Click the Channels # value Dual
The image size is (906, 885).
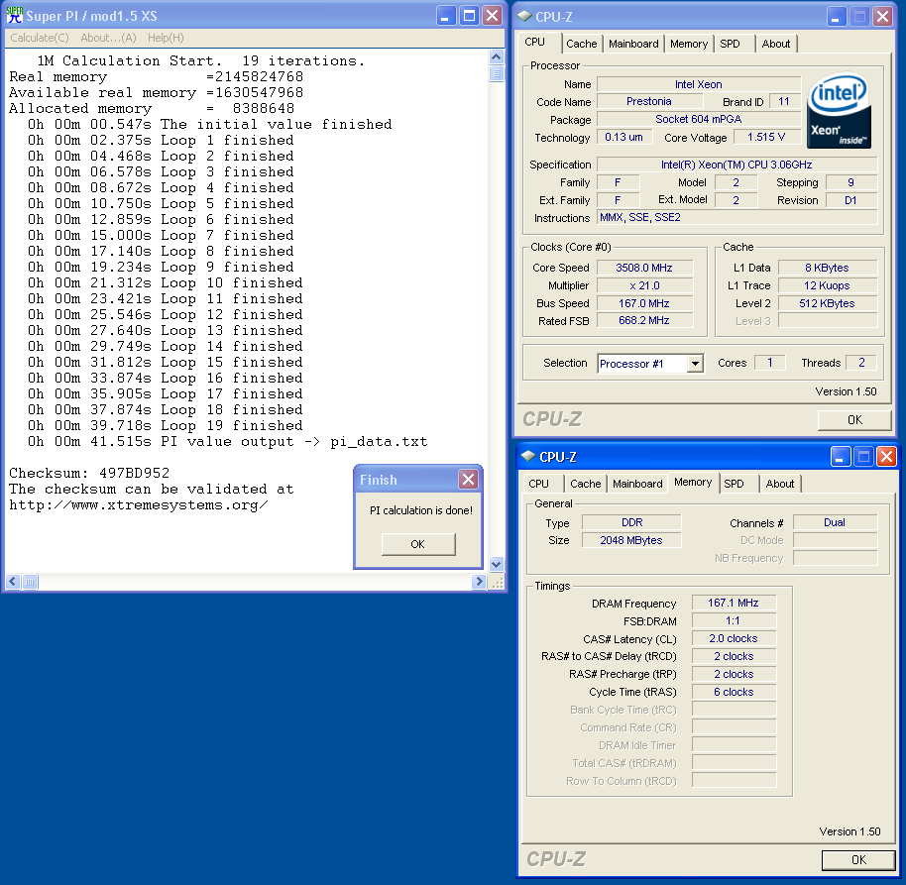point(835,523)
